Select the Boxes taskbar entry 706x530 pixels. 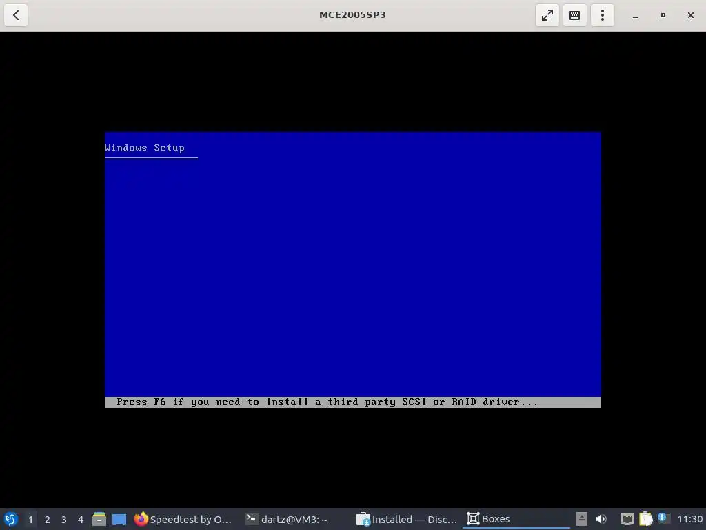click(516, 519)
